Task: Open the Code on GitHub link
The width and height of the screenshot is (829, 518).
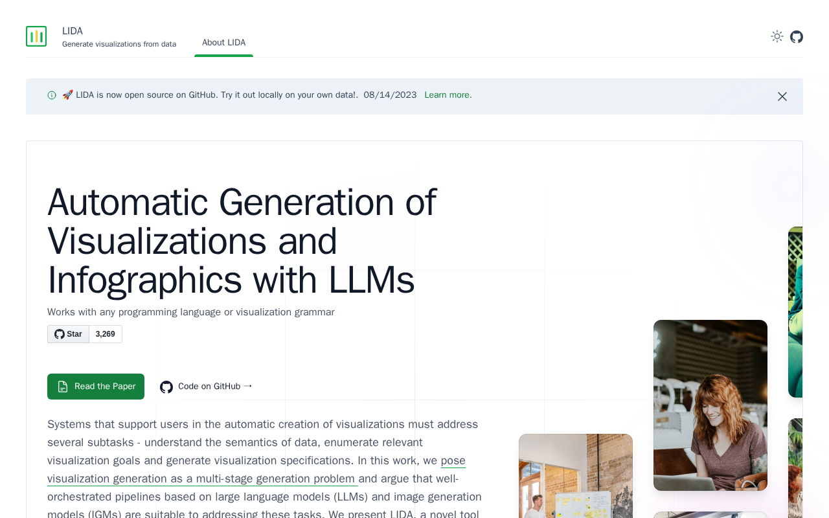Action: [x=207, y=387]
